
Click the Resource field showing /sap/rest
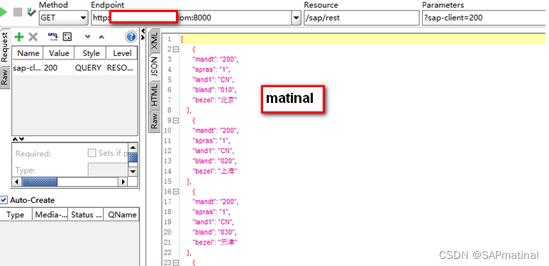(x=361, y=18)
